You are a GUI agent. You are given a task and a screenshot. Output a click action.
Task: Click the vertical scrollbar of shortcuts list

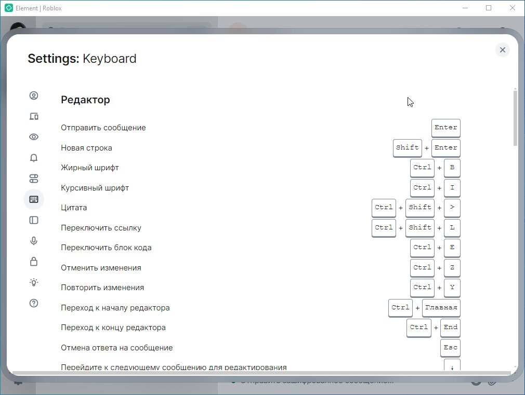pyautogui.click(x=515, y=118)
